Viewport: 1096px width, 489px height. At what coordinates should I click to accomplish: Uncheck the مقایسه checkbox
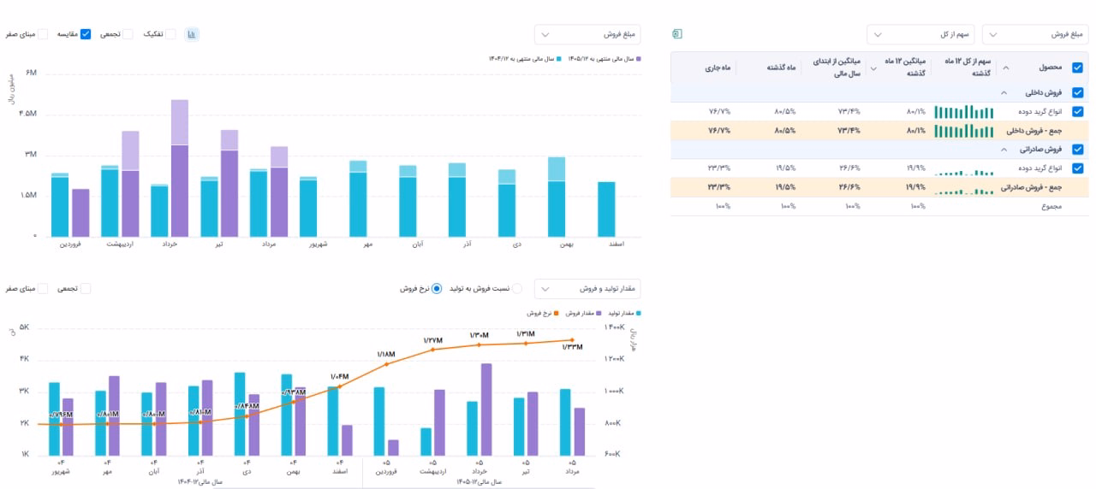click(x=86, y=34)
